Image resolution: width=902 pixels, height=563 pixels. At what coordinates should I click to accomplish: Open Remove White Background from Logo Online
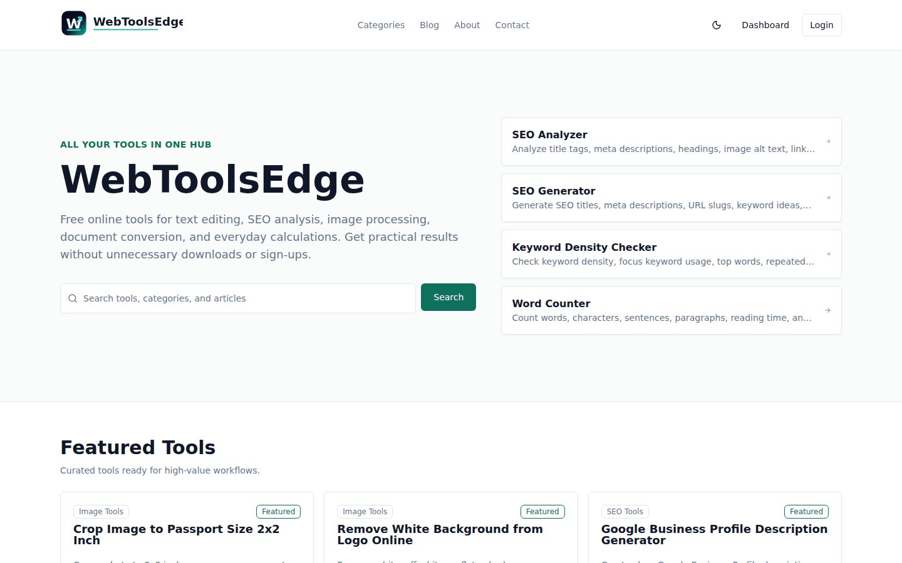click(x=440, y=535)
